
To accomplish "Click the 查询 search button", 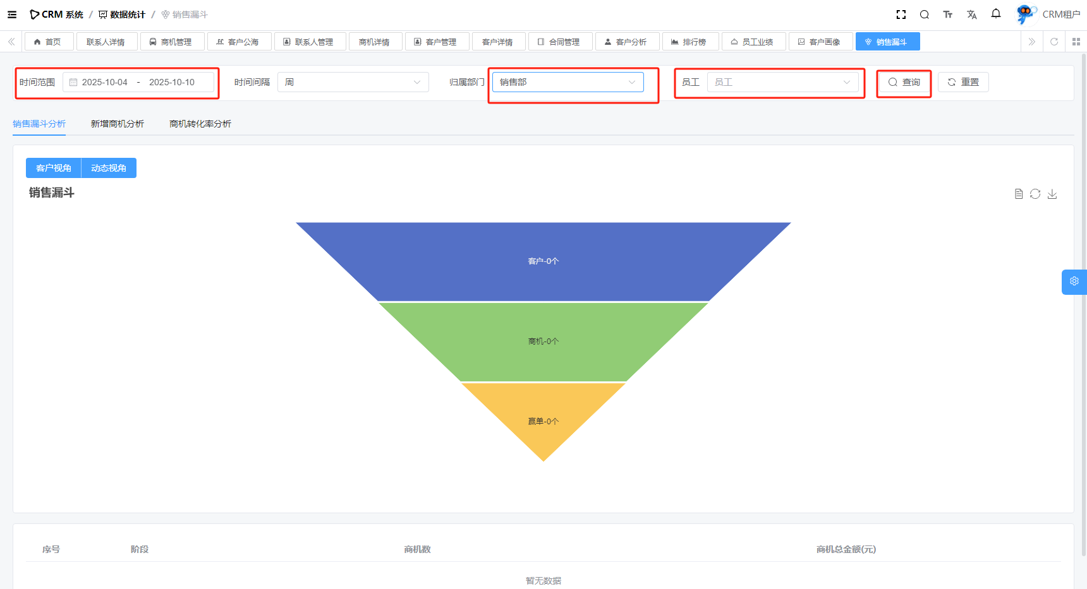I will (904, 82).
